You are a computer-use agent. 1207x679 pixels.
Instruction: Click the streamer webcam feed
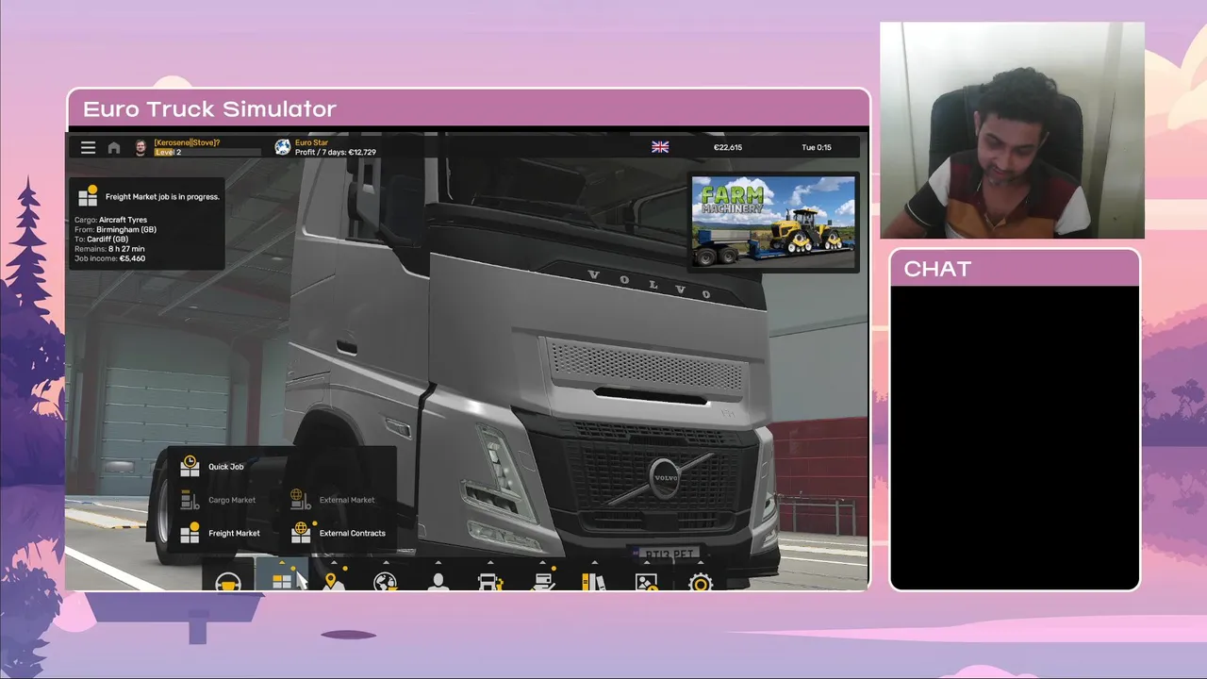tap(1012, 130)
